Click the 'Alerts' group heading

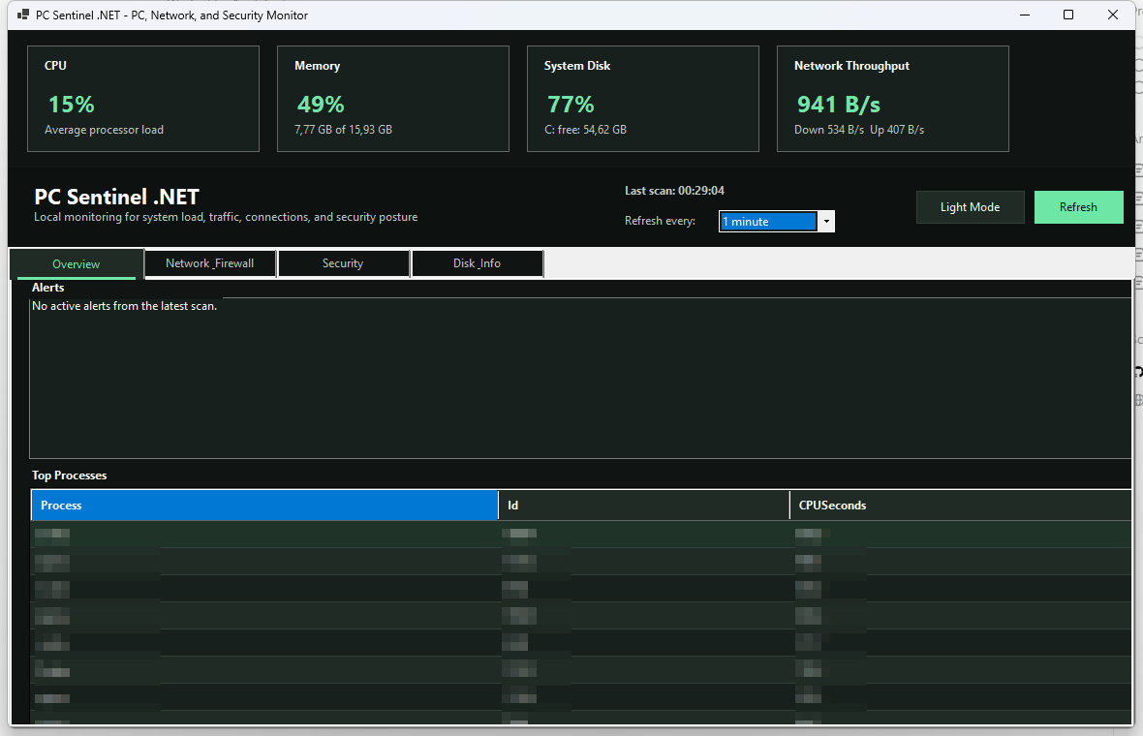pos(48,287)
